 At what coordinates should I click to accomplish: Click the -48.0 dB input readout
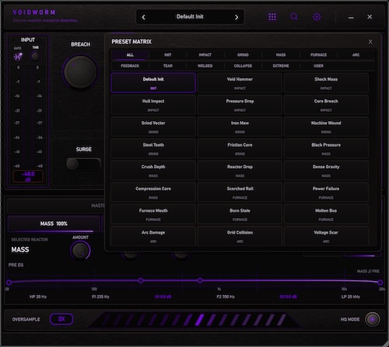pos(28,176)
